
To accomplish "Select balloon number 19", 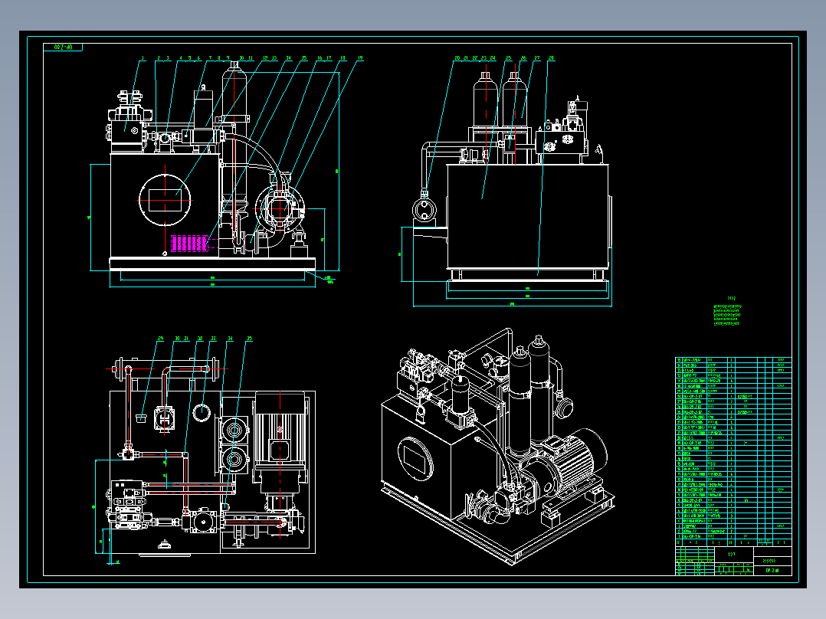I will [x=360, y=58].
